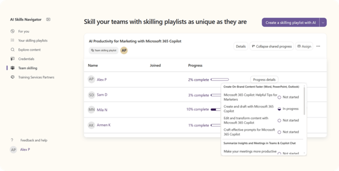Screen dimensions: 339x171
Task: Click Not started status for Craft effective prompts
Action: tap(279, 132)
